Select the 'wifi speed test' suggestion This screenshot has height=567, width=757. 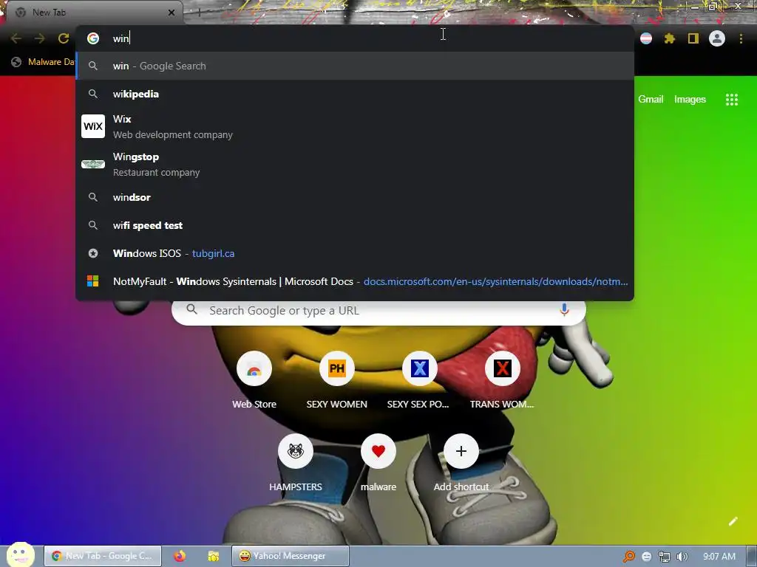355,225
